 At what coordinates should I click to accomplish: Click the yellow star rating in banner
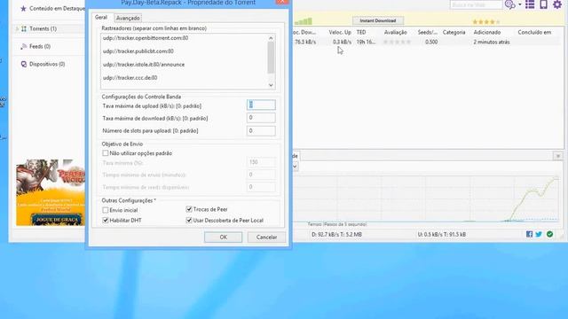click(486, 22)
